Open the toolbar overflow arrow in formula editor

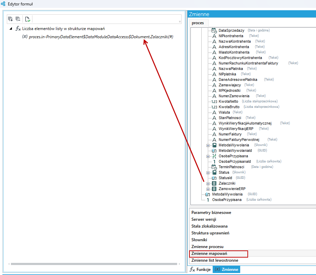180,21
